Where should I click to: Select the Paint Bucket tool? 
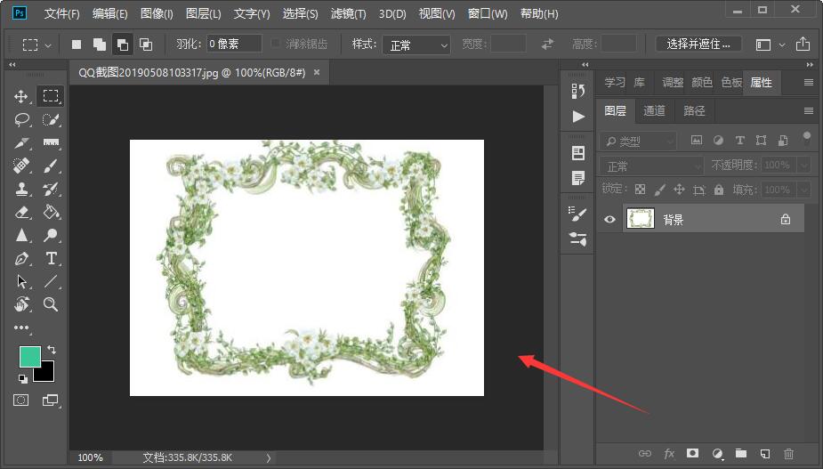(51, 212)
